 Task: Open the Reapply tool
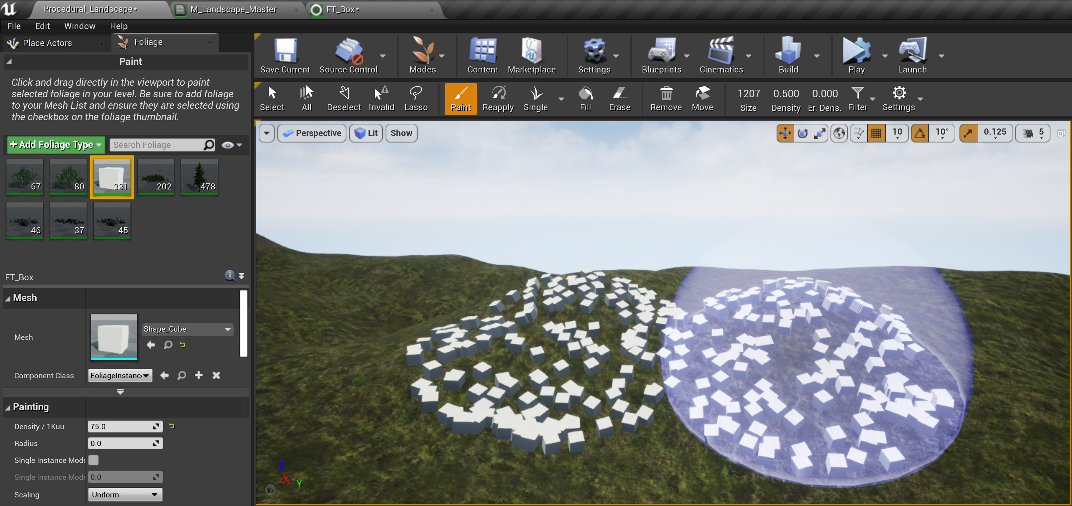point(498,98)
